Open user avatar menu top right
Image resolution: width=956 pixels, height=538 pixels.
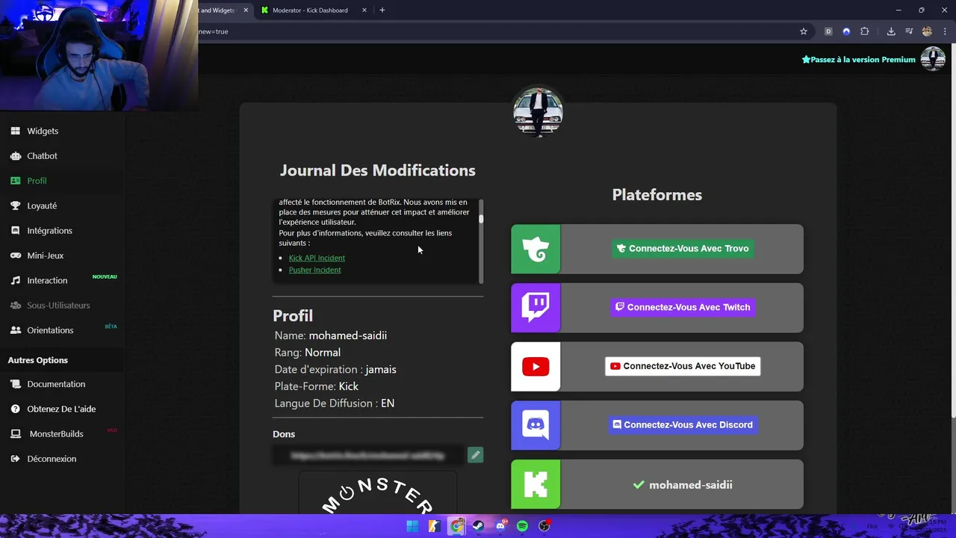[933, 58]
